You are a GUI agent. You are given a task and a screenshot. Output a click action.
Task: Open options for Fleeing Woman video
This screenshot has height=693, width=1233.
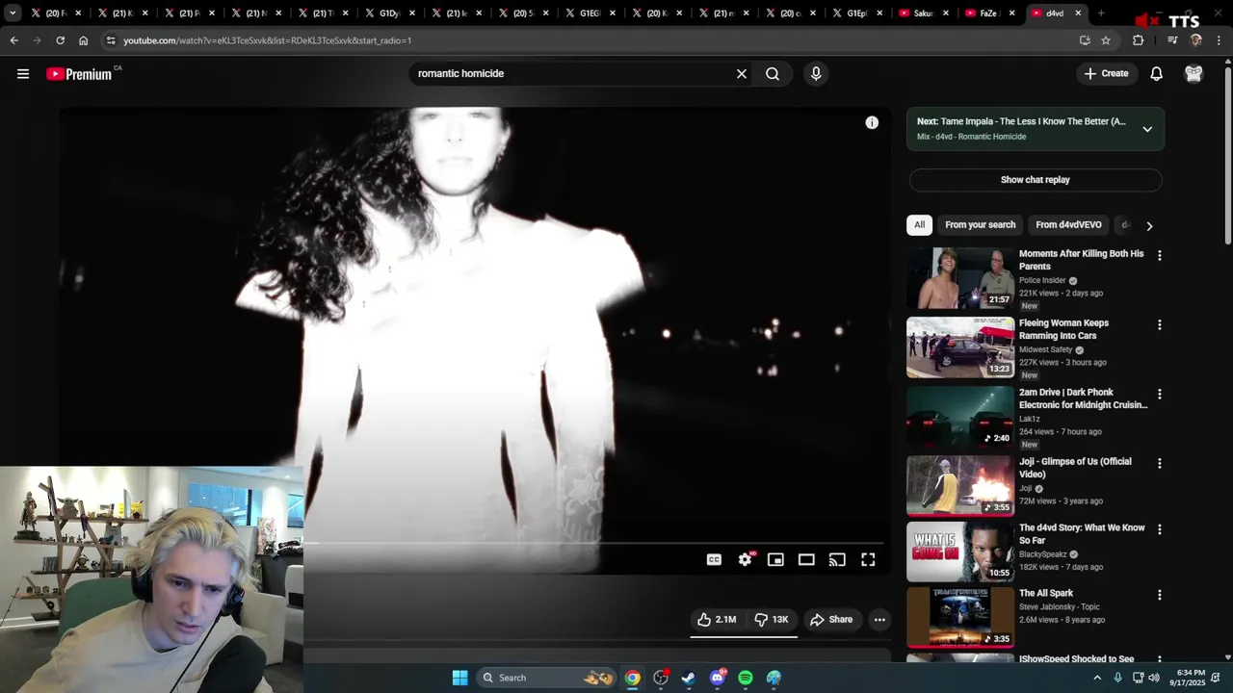(1159, 325)
